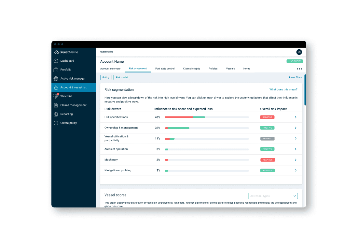
Task: Open the JS user avatar
Action: [x=299, y=52]
